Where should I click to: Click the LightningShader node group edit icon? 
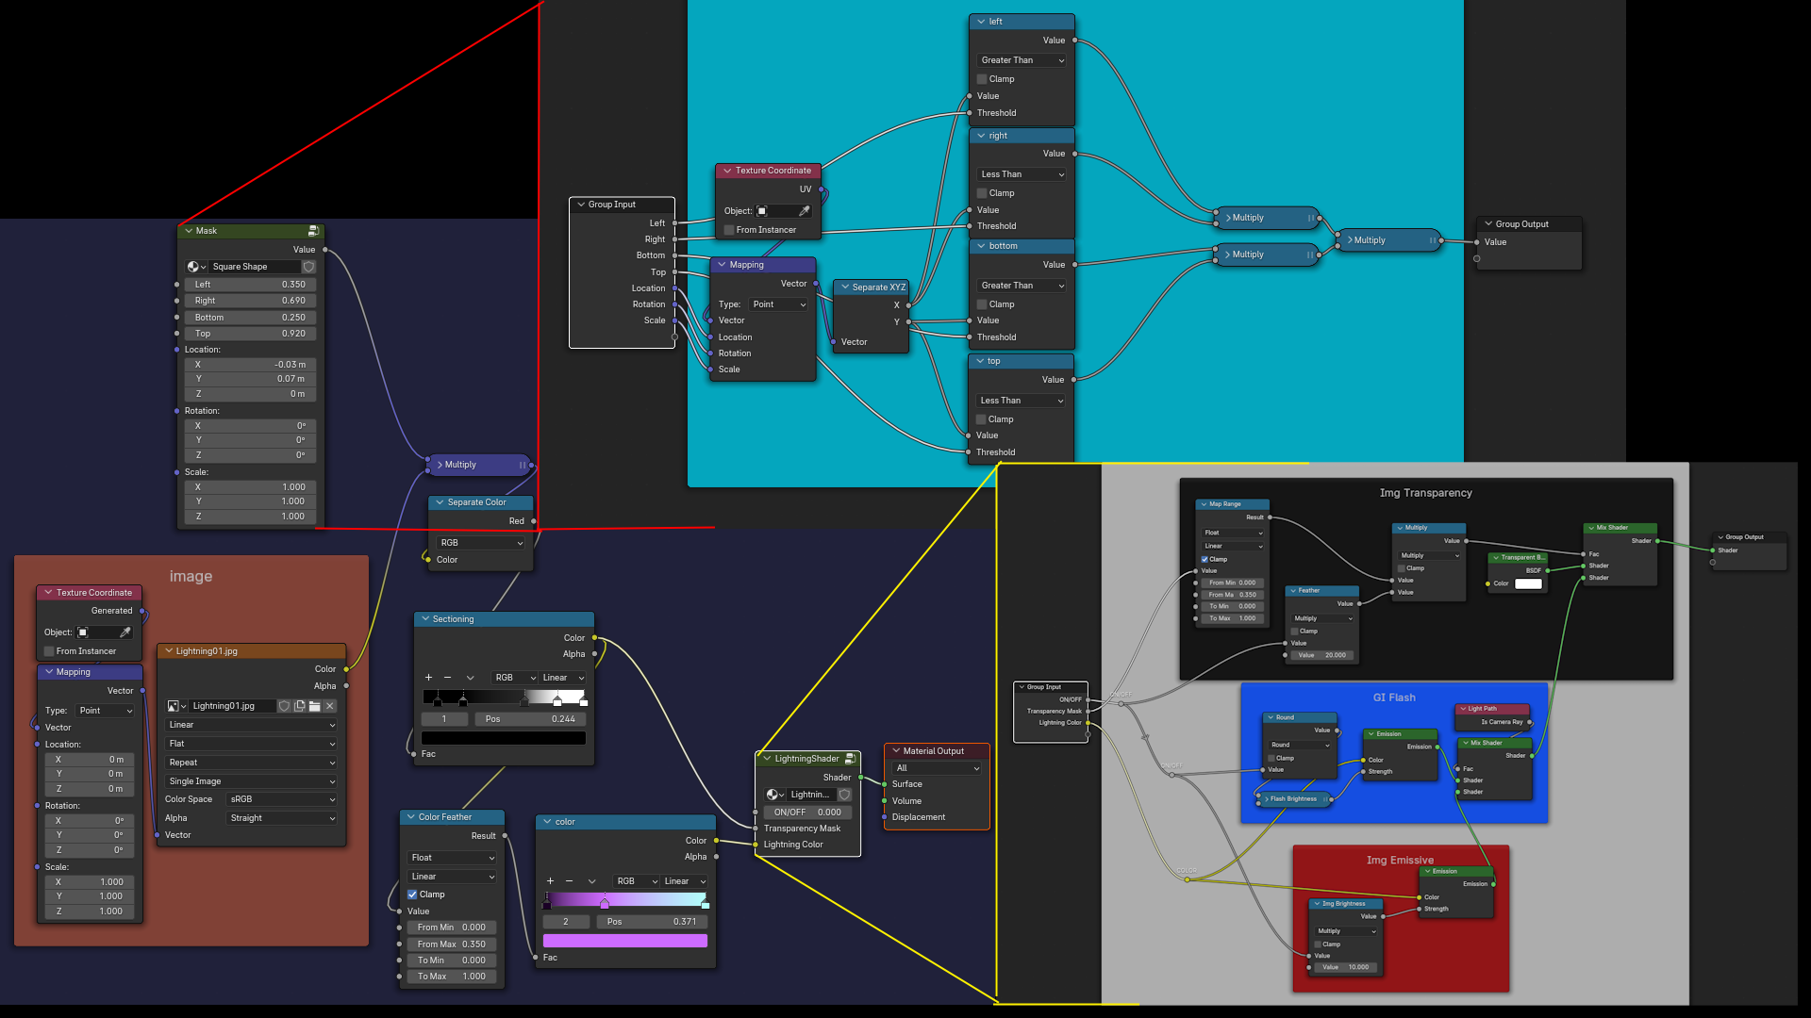click(x=850, y=759)
